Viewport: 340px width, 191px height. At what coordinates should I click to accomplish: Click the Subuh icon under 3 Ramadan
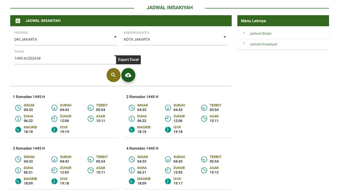(x=54, y=159)
